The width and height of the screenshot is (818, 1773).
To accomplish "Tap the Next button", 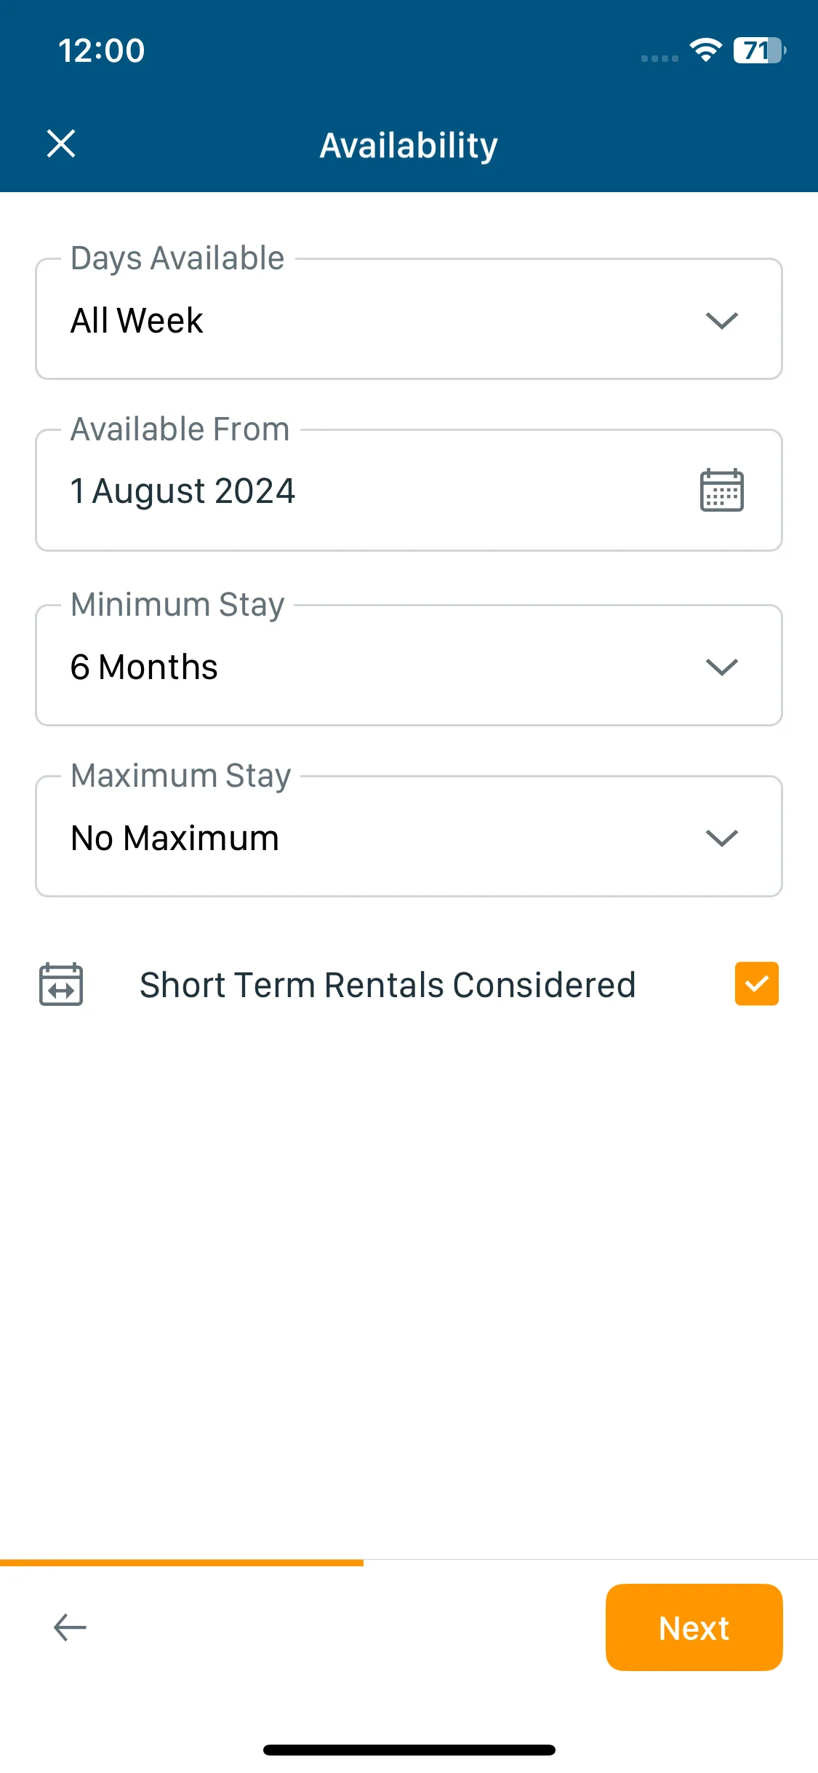I will pos(694,1627).
